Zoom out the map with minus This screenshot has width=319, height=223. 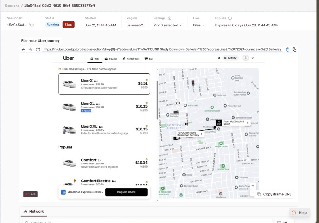pos(253,193)
